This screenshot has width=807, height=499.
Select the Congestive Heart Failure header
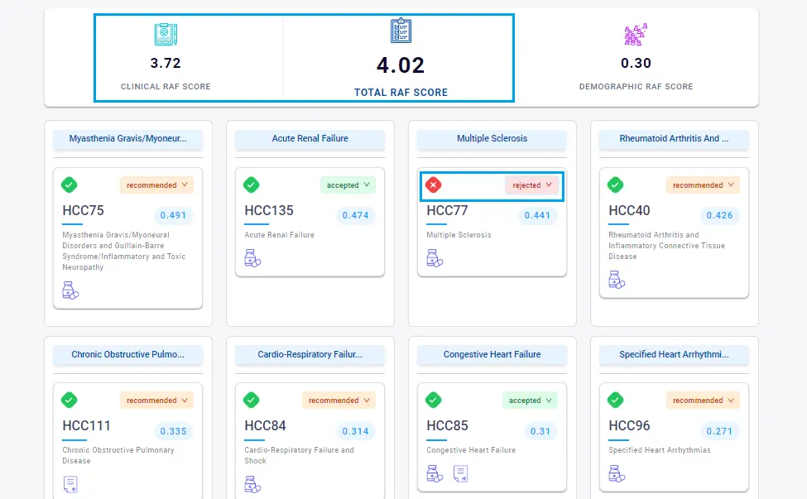click(x=492, y=354)
